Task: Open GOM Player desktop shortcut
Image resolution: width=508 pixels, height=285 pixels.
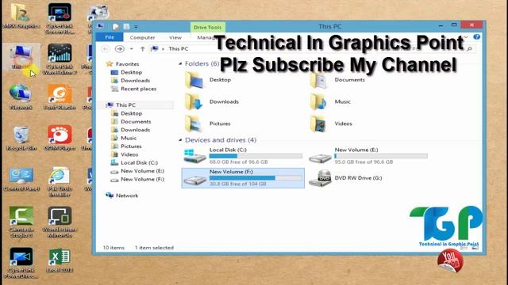Action: [60, 138]
